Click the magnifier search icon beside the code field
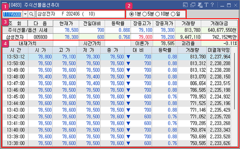Viewport: 240px width, 149px height. point(31,14)
